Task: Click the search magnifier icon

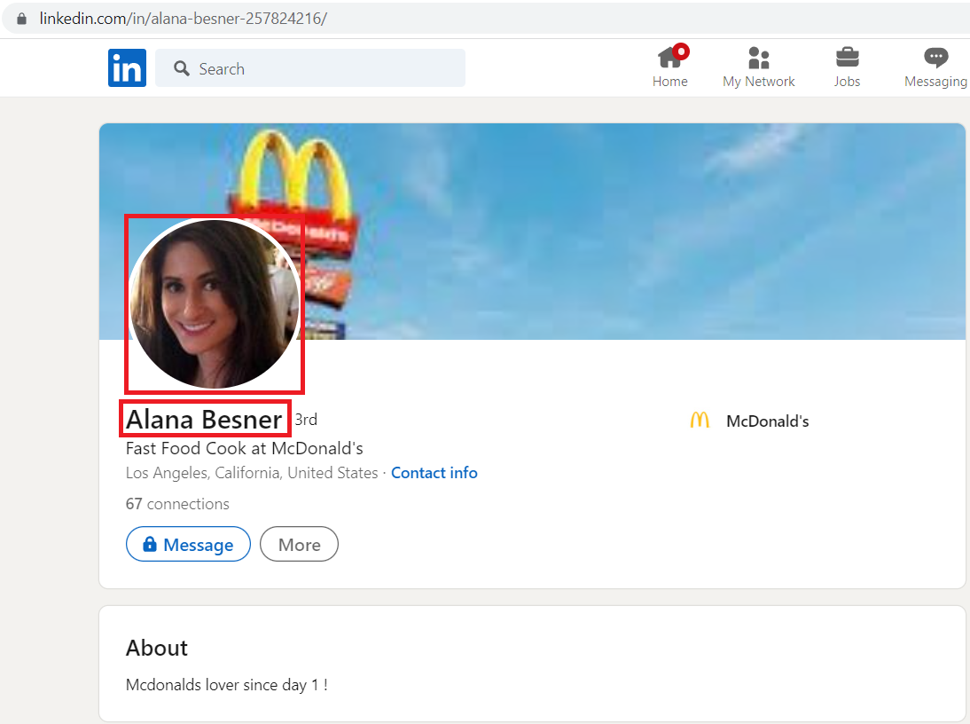Action: point(181,68)
